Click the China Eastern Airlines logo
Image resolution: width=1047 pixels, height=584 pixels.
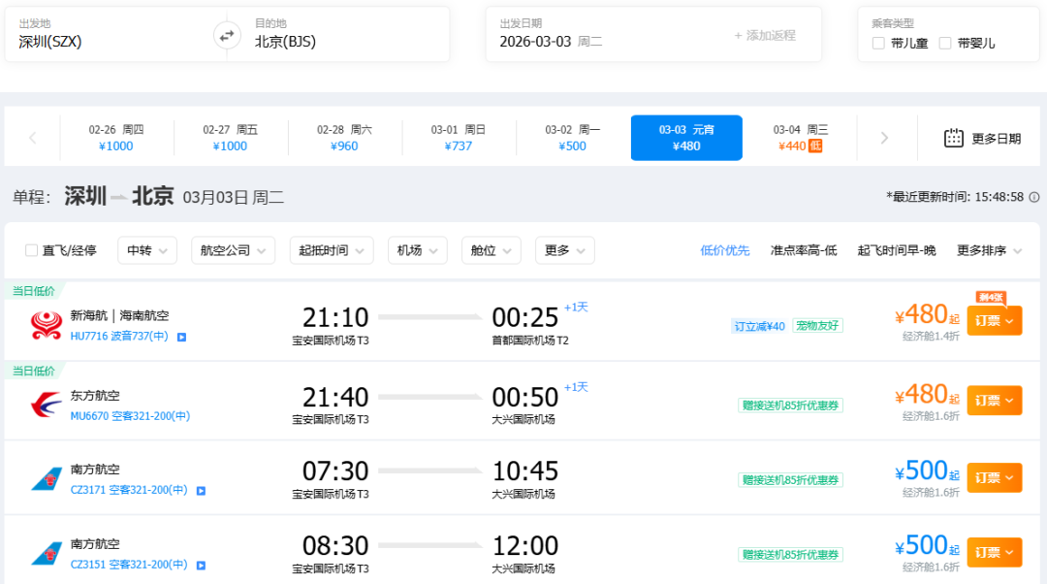coord(47,406)
